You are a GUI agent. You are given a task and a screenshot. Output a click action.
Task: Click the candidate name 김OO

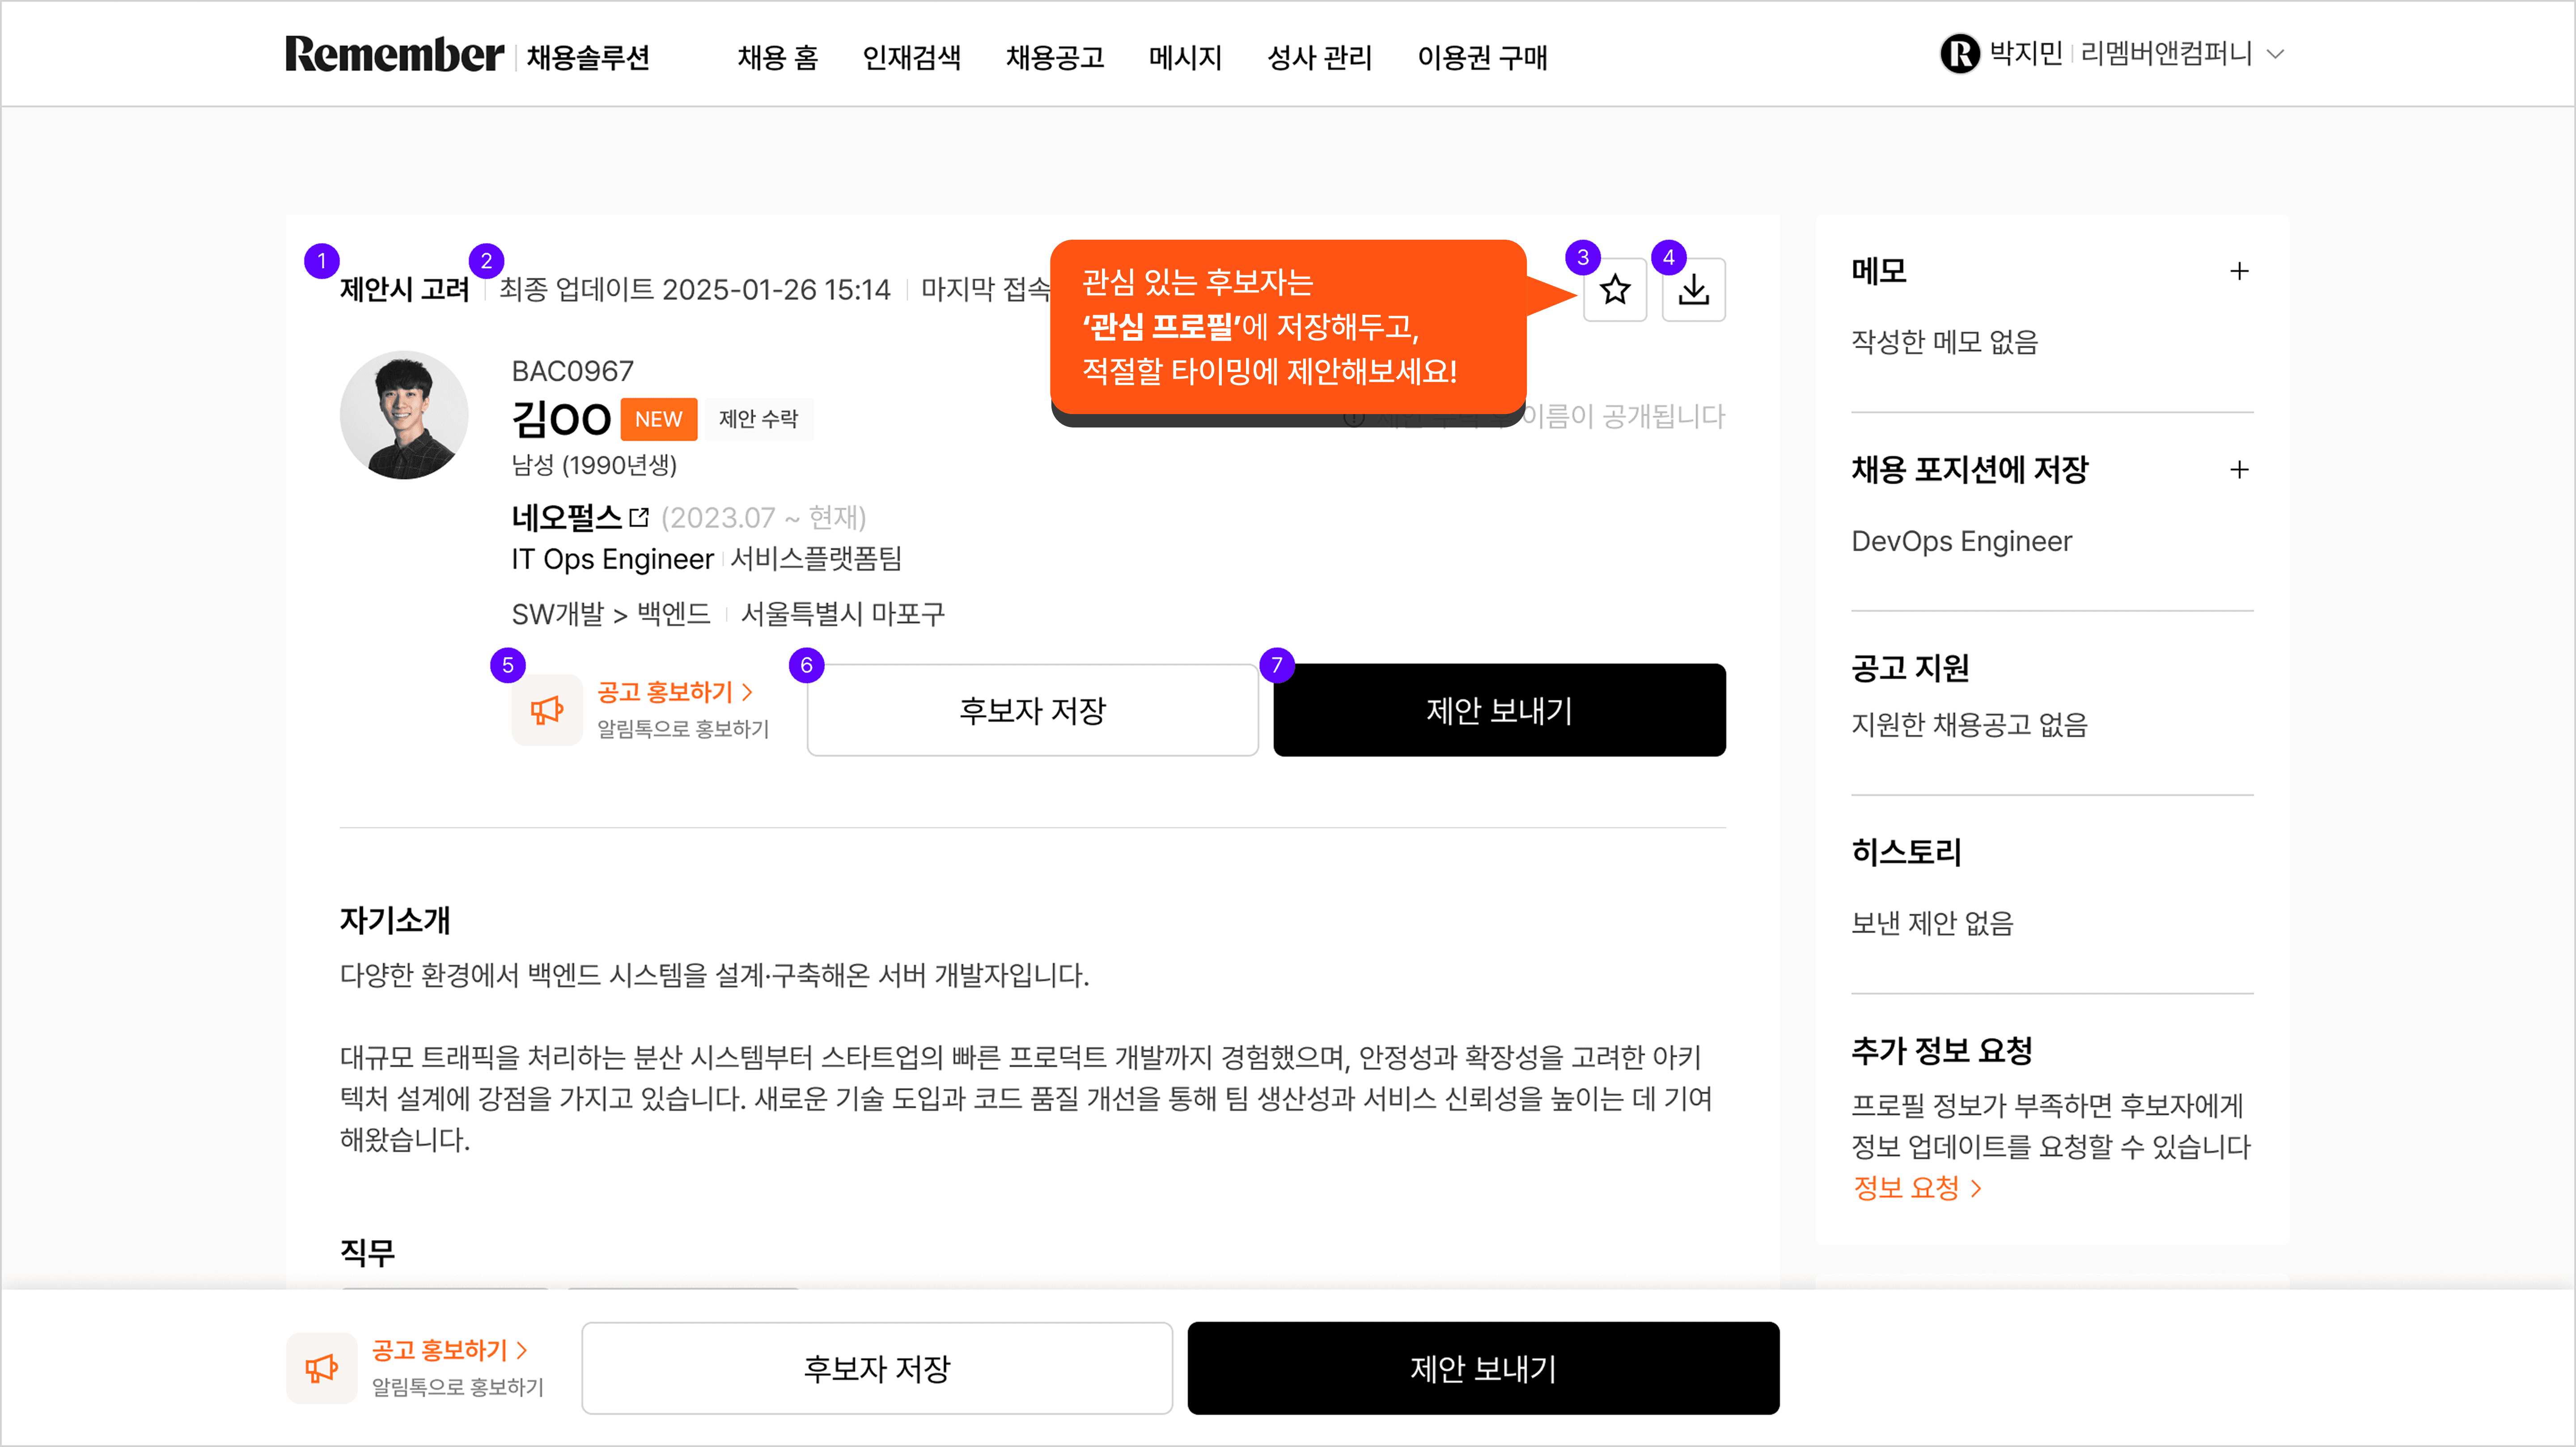(560, 419)
